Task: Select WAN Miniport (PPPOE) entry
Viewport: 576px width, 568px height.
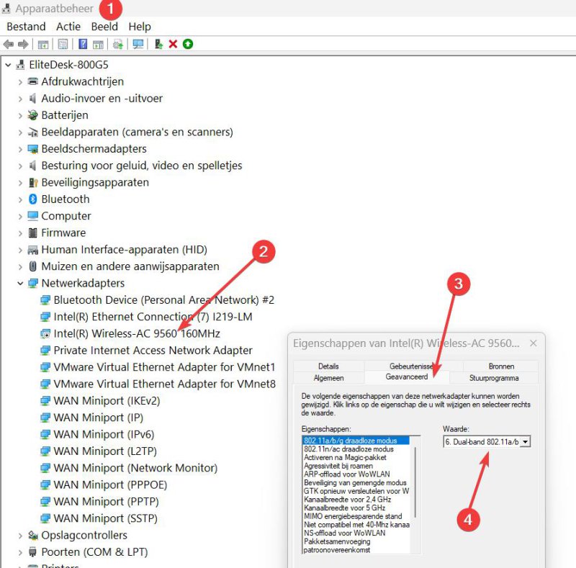Action: [x=110, y=485]
